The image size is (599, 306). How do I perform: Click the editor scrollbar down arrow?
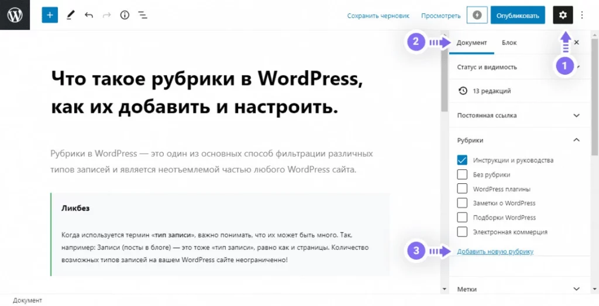444,289
